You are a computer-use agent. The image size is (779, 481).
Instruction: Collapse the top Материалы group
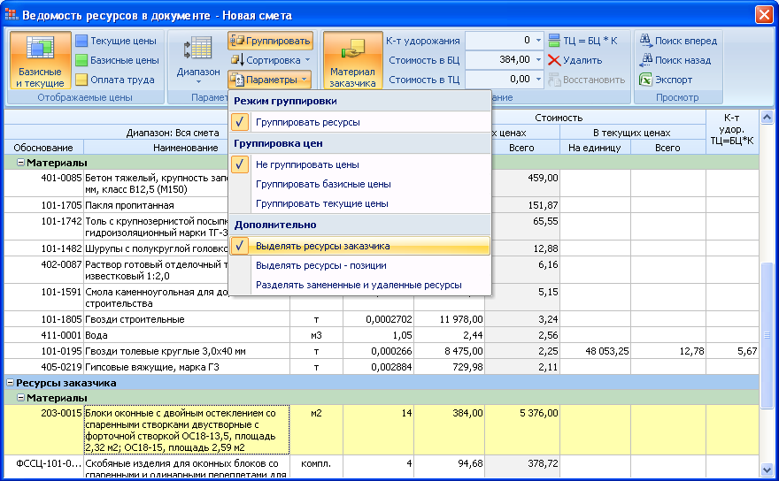[x=21, y=163]
